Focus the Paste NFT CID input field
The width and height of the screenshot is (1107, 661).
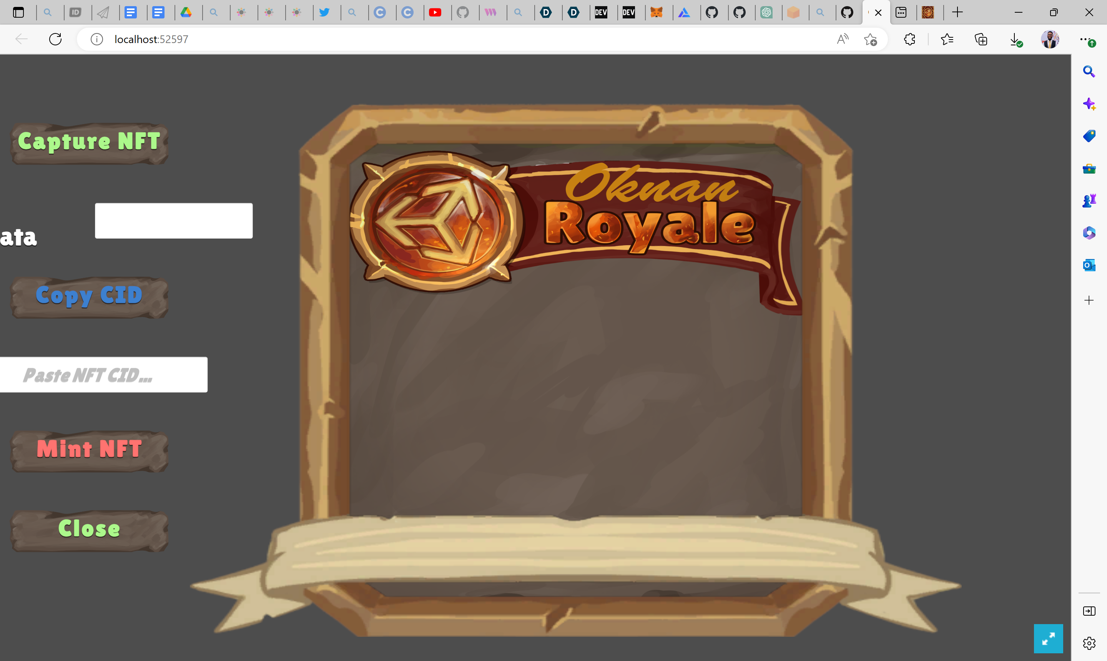pos(104,375)
